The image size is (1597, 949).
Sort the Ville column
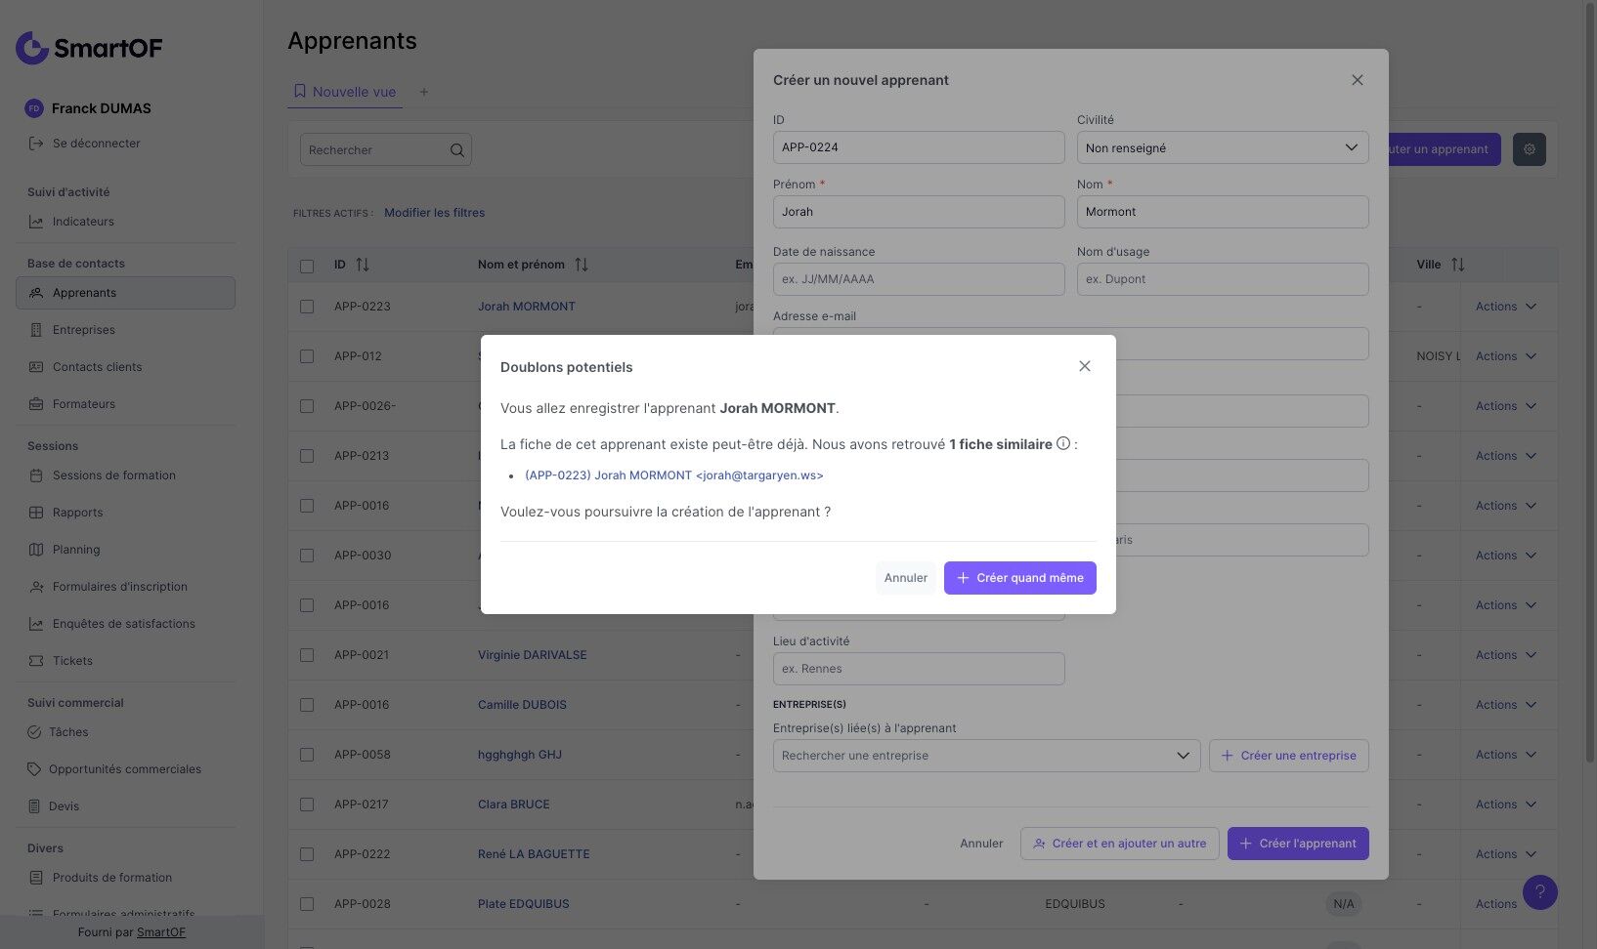coord(1457,265)
